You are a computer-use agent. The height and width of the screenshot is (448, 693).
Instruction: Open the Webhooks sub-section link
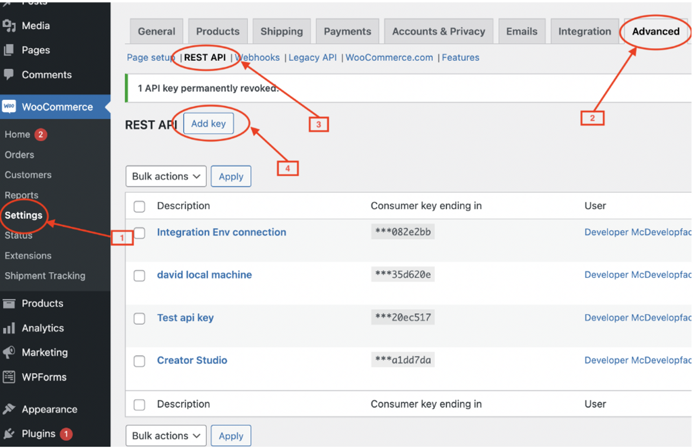click(x=259, y=57)
